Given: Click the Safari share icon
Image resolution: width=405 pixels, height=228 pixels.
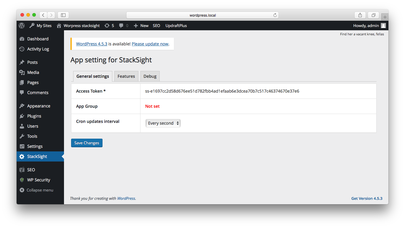Looking at the screenshot, I should (x=360, y=15).
